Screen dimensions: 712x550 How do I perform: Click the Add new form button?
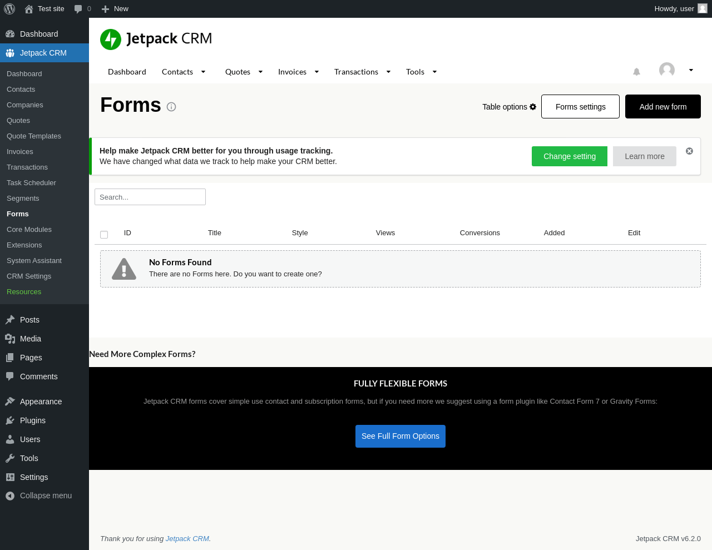(663, 107)
